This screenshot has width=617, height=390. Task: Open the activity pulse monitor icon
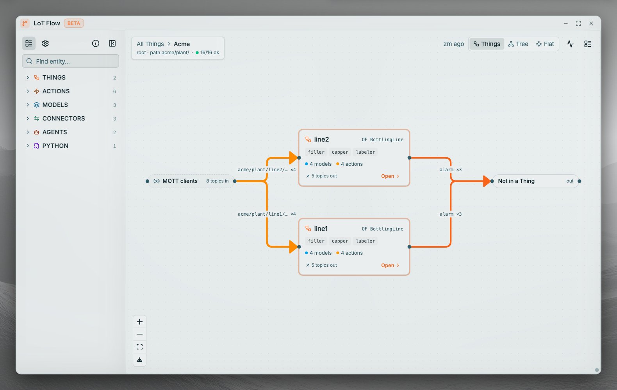(x=570, y=44)
